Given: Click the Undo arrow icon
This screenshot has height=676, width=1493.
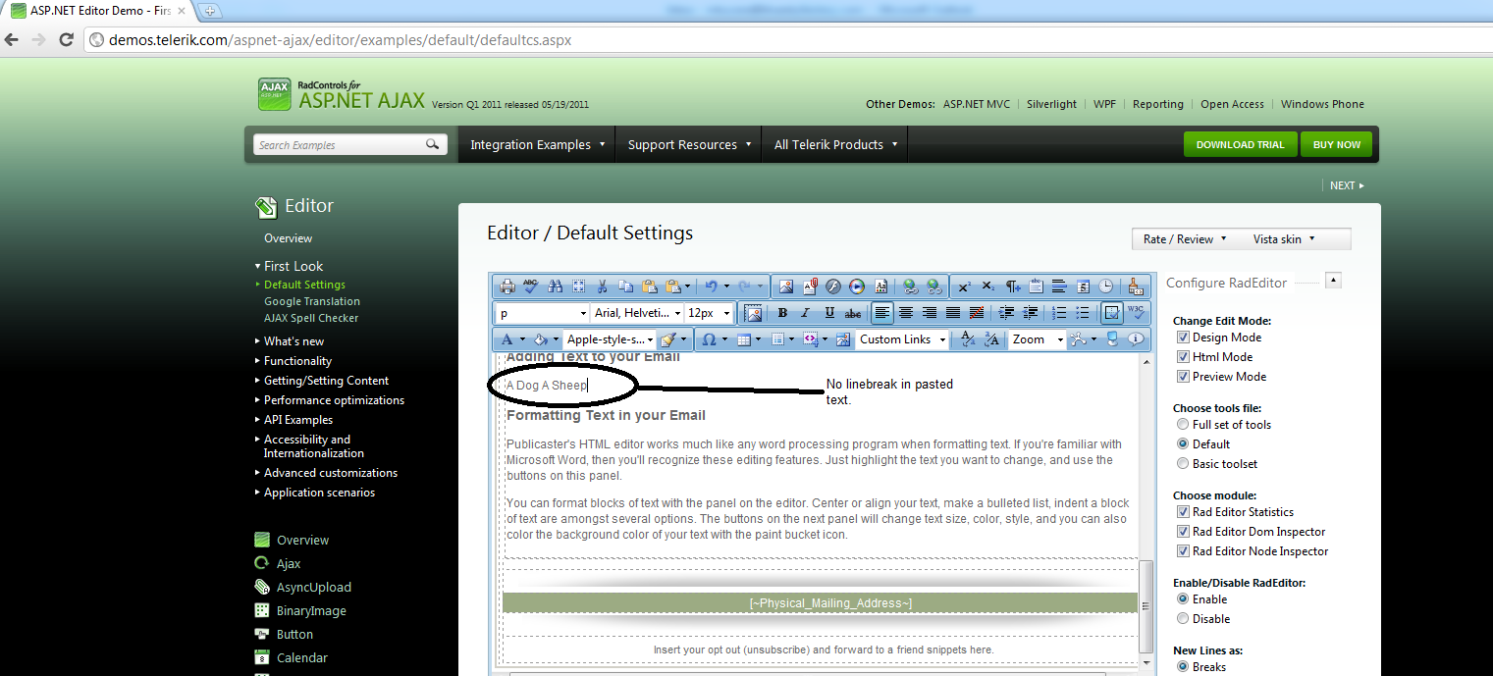Looking at the screenshot, I should (711, 286).
